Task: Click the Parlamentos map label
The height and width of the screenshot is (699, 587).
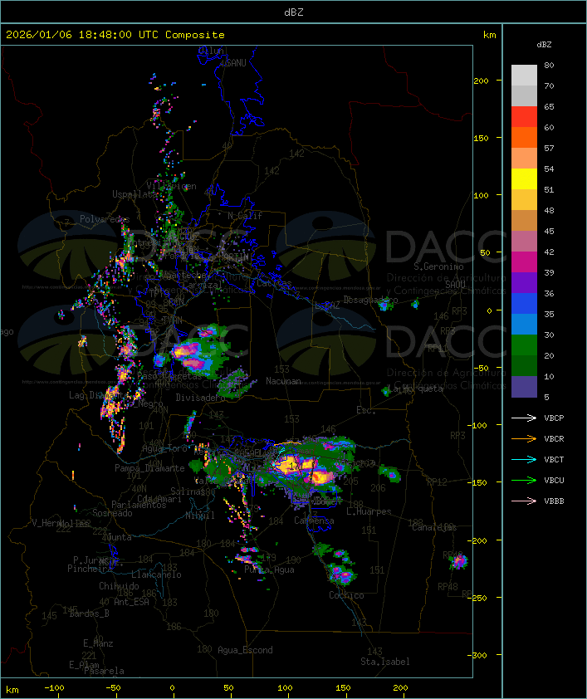Action: (139, 505)
